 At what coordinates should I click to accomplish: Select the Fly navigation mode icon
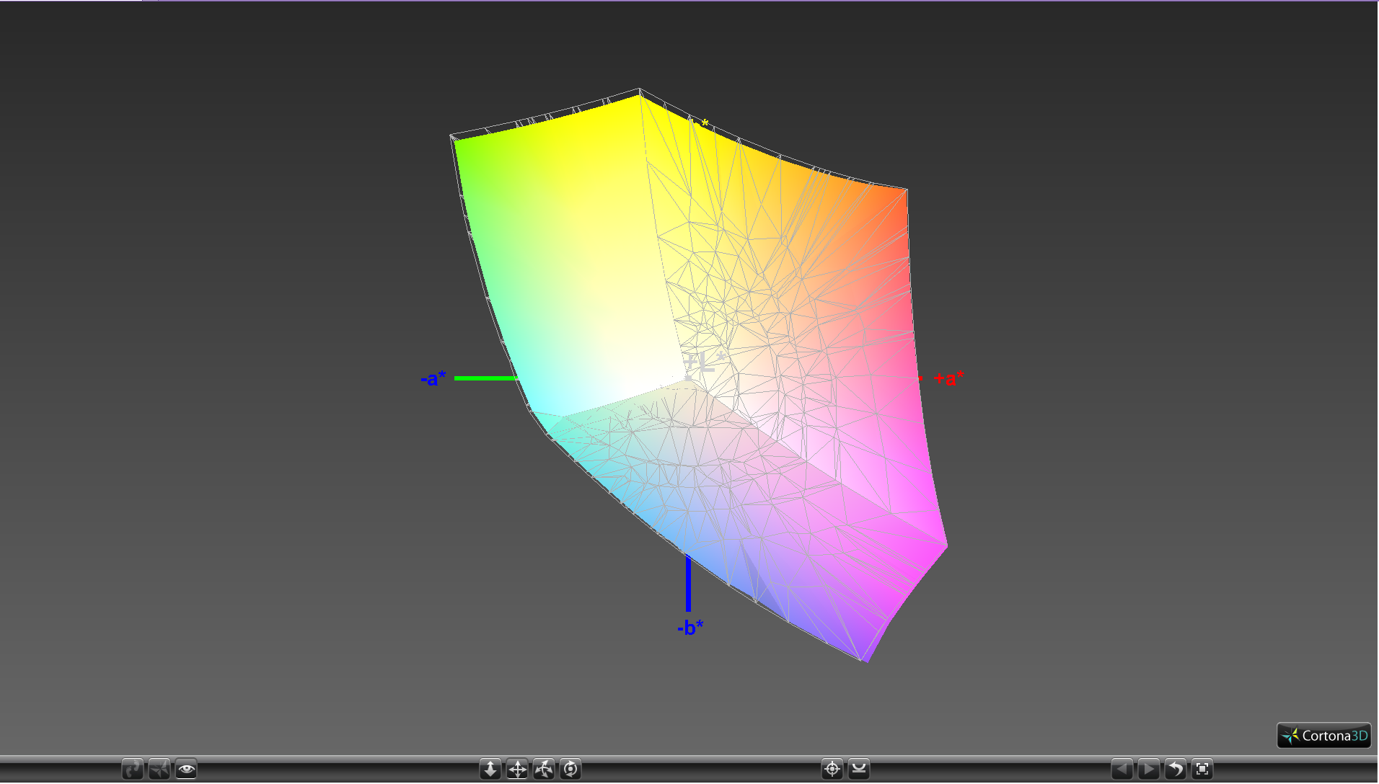click(x=159, y=770)
